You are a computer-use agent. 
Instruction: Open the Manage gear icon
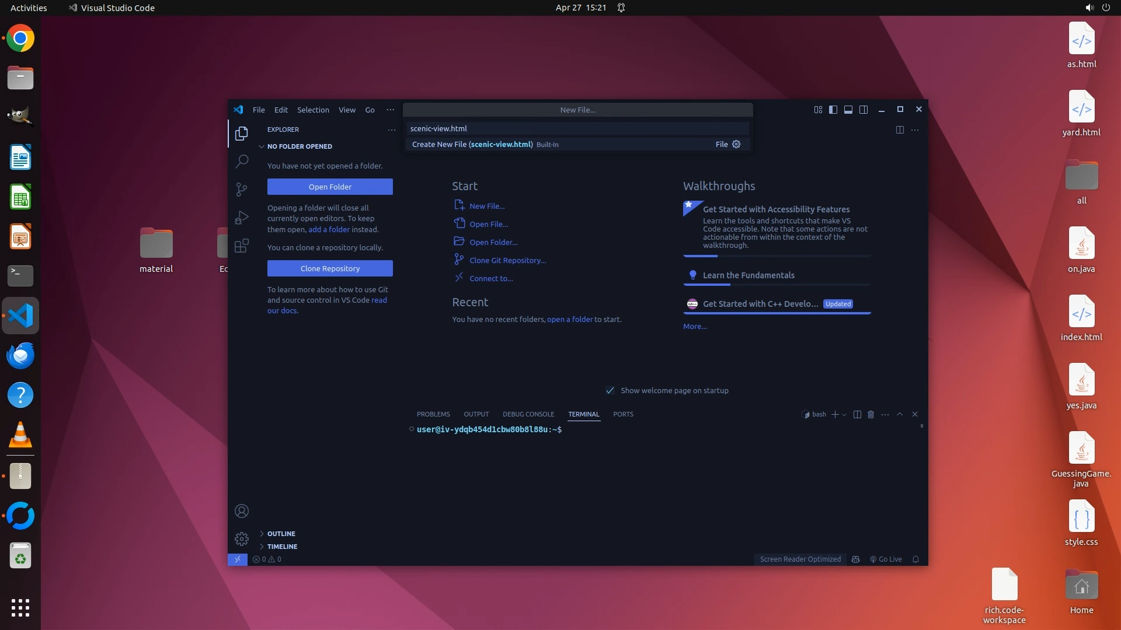[x=242, y=538]
